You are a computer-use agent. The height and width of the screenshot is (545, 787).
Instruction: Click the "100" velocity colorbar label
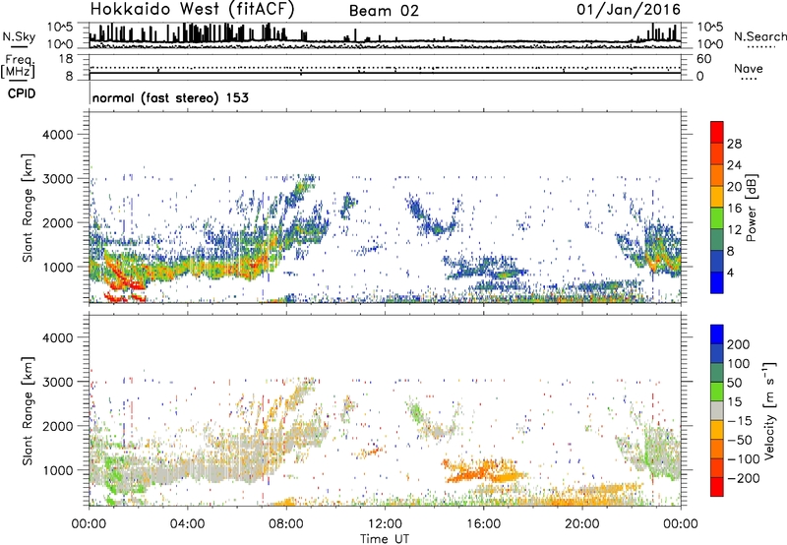(739, 364)
